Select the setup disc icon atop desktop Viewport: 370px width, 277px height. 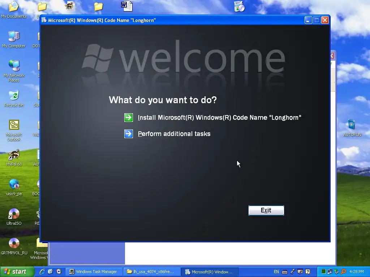pos(239,6)
